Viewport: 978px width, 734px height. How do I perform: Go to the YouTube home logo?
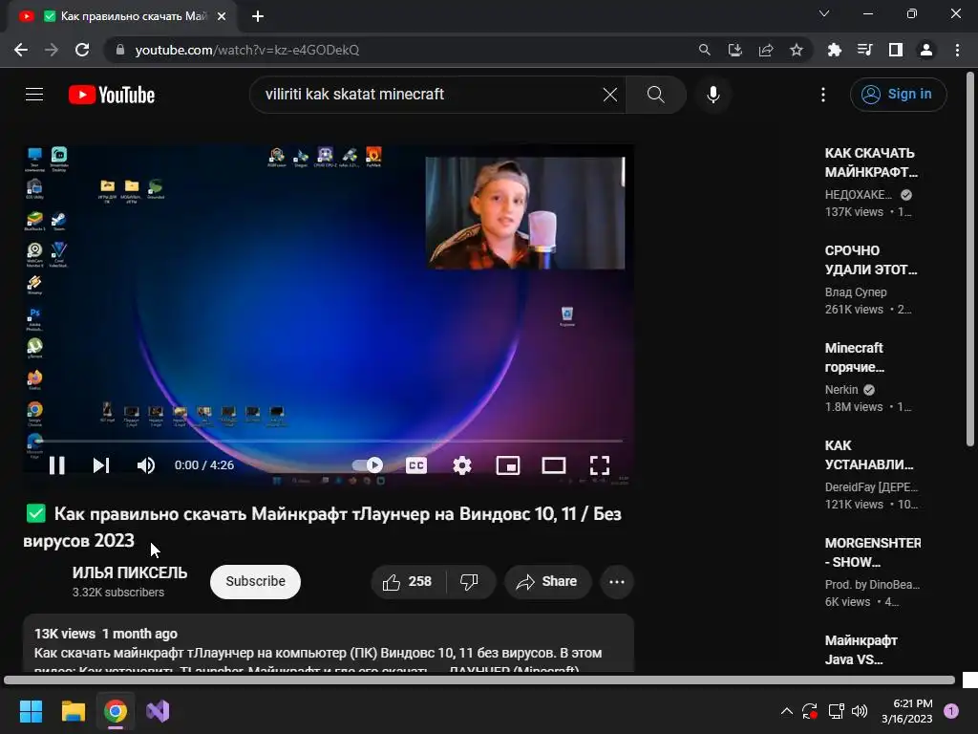pyautogui.click(x=112, y=95)
